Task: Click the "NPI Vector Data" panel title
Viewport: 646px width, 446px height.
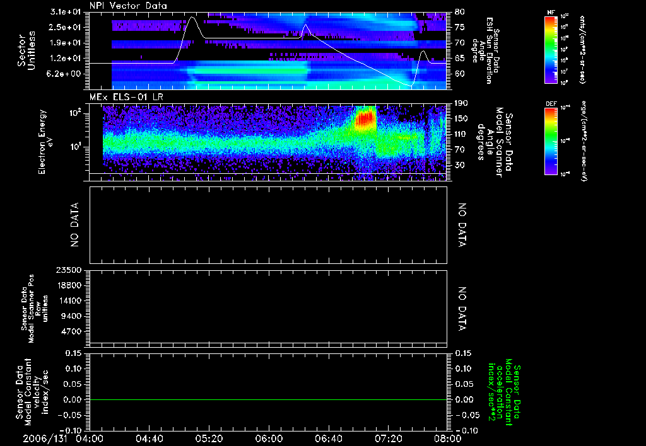Action: tap(128, 6)
